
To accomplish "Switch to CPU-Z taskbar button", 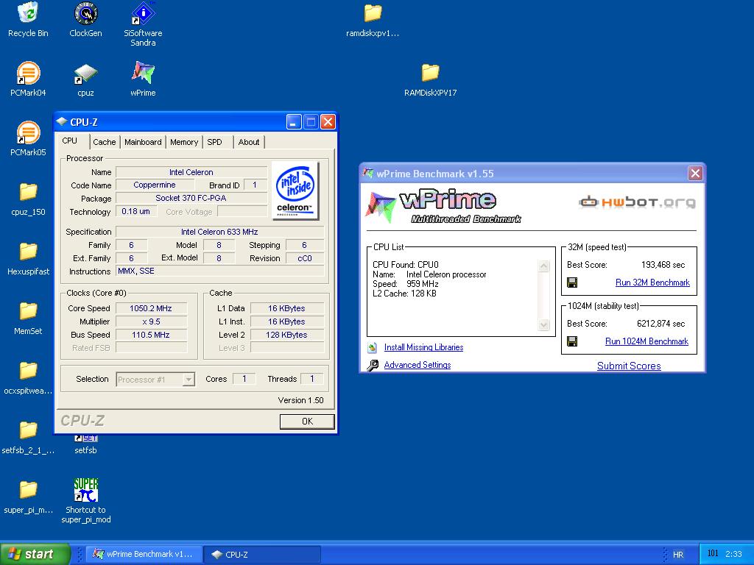I will 263,554.
